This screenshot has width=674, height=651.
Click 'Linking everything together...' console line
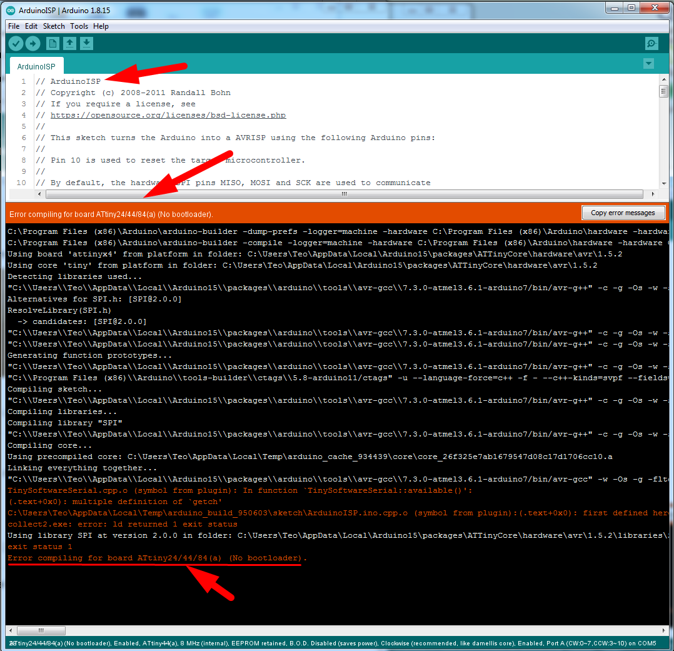[x=83, y=468]
